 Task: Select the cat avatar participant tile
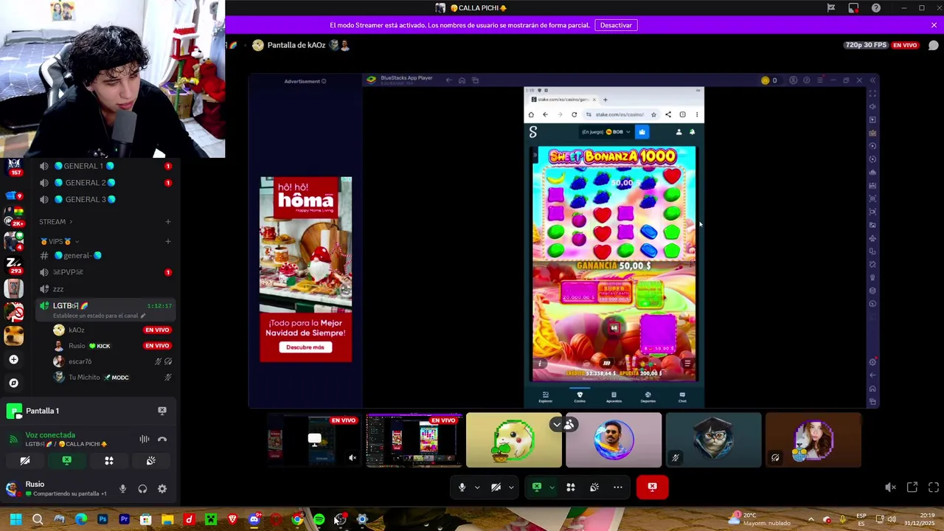click(x=713, y=440)
